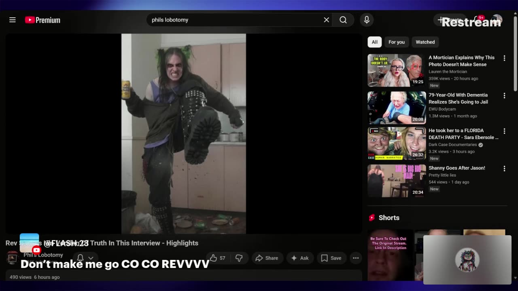The image size is (518, 291).
Task: Visit Pretty little lies channel
Action: (x=442, y=175)
